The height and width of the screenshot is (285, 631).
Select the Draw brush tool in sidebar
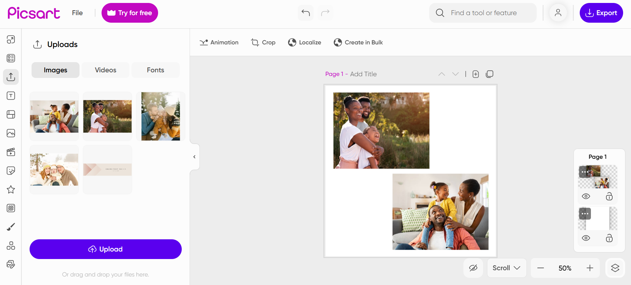point(11,227)
